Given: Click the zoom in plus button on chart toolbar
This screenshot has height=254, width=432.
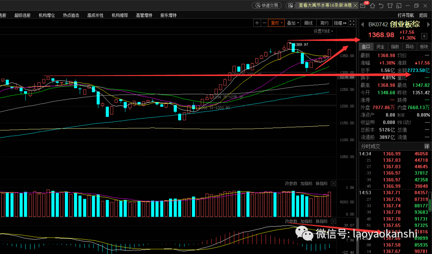Looking at the screenshot, I should click(x=257, y=23).
